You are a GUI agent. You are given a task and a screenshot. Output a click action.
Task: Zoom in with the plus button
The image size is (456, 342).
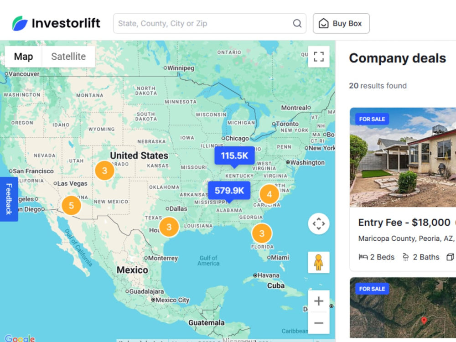pyautogui.click(x=319, y=301)
